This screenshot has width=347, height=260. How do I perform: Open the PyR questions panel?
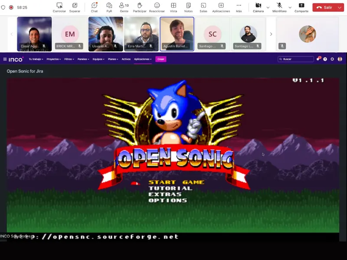tap(109, 7)
